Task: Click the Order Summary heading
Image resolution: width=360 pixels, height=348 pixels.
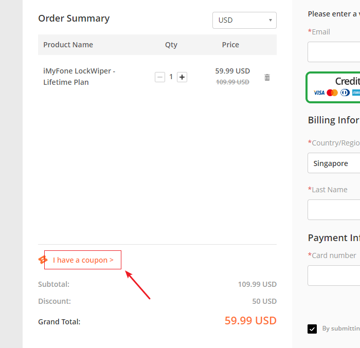Action: point(74,19)
